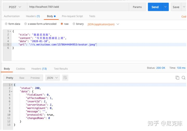This screenshot has height=131, width=187.
Task: Select the form-data radio option
Action: pos(6,24)
